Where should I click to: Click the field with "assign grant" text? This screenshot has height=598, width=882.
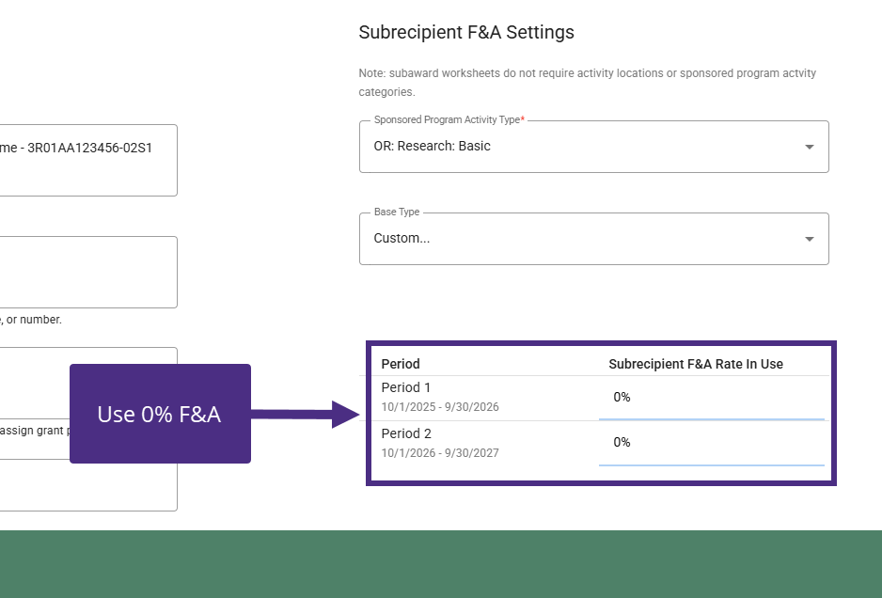click(34, 432)
